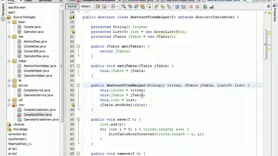
Task: Fold the setjTable method at line 27
Action: (x=78, y=66)
